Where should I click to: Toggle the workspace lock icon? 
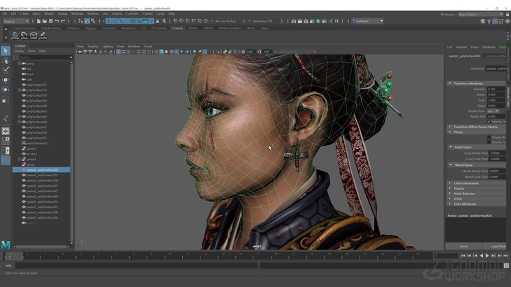click(508, 15)
